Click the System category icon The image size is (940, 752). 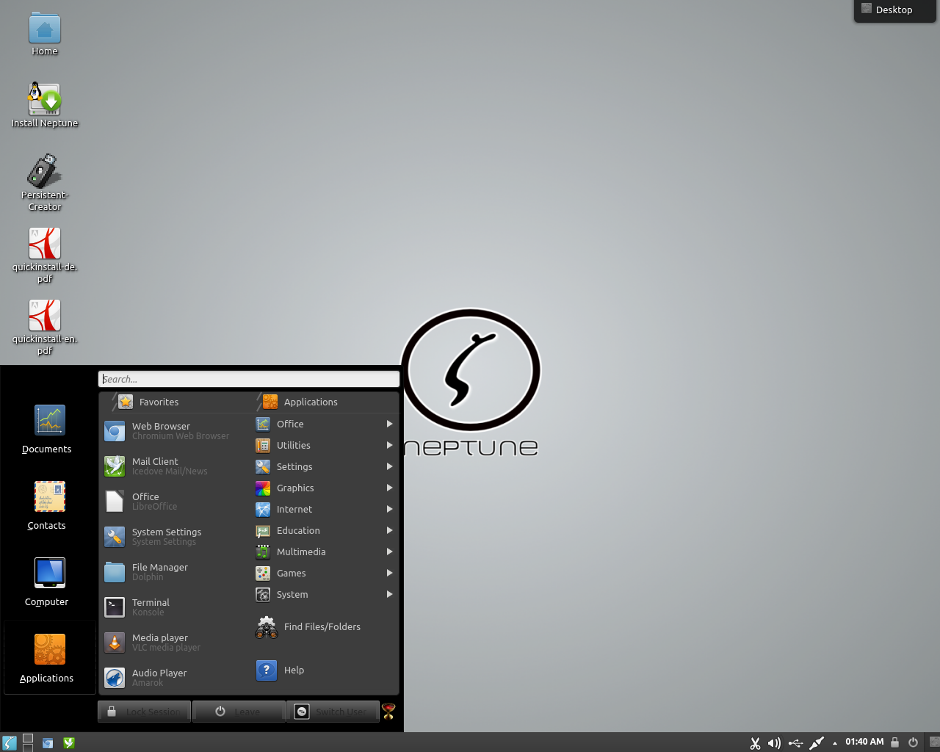(x=263, y=594)
